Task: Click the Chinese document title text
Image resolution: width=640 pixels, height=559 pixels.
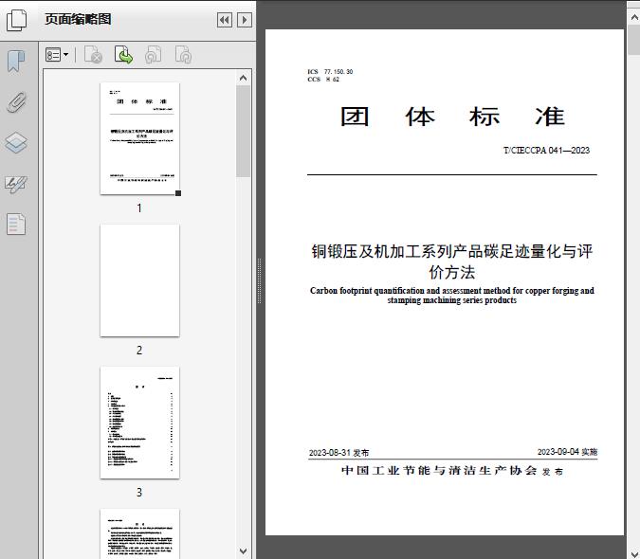Action: [x=452, y=261]
